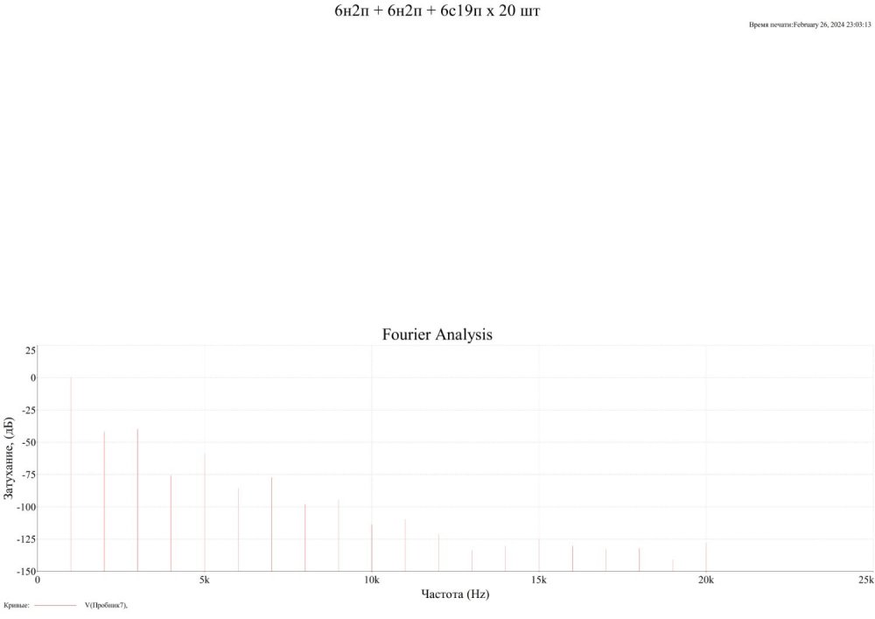Select the harmonic spike at 5 kHz
The image size is (875, 619).
(x=205, y=512)
